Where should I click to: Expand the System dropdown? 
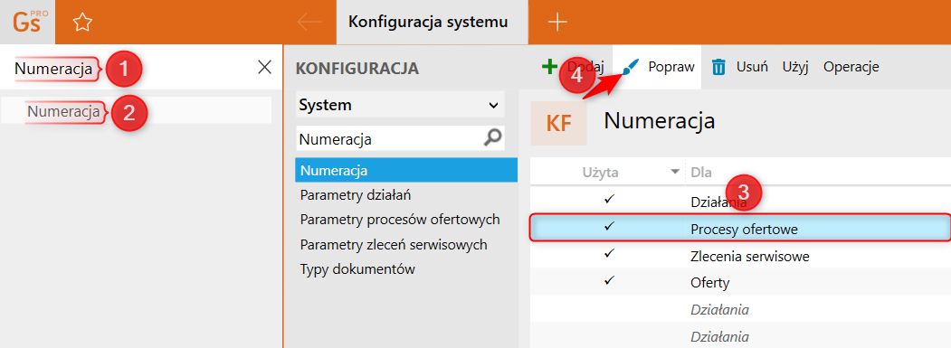(x=400, y=105)
